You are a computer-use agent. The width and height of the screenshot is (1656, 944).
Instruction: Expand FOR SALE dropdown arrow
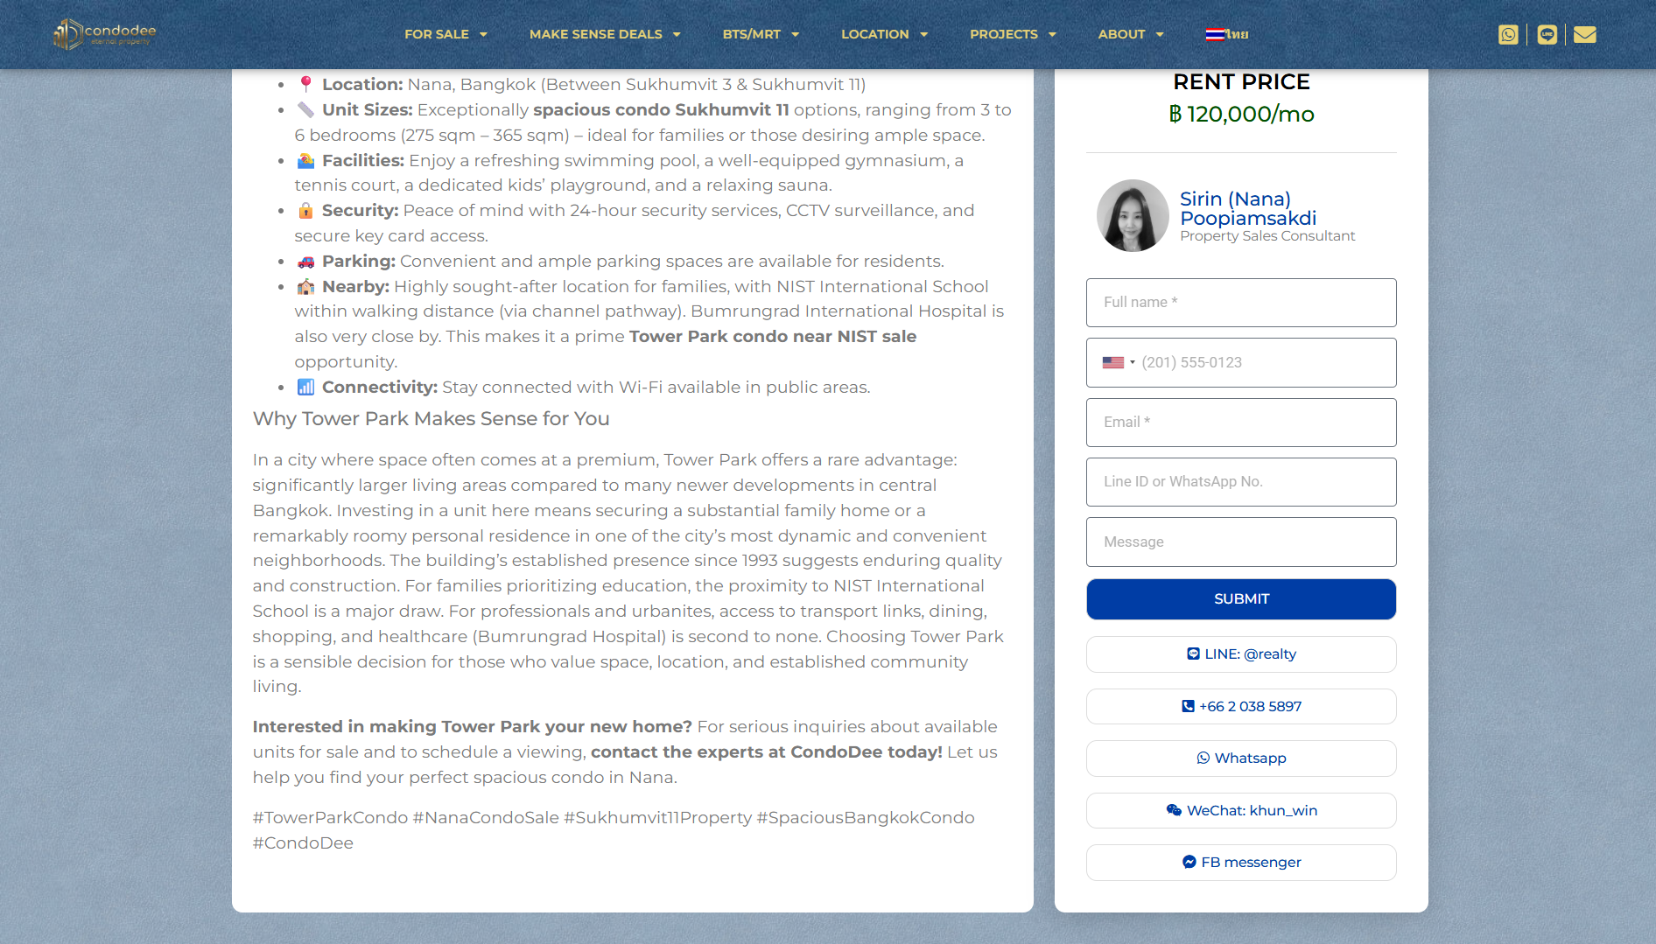point(483,35)
